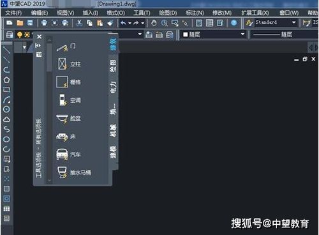Open the 文件(F) menu
This screenshot has height=235, width=319.
13,13
